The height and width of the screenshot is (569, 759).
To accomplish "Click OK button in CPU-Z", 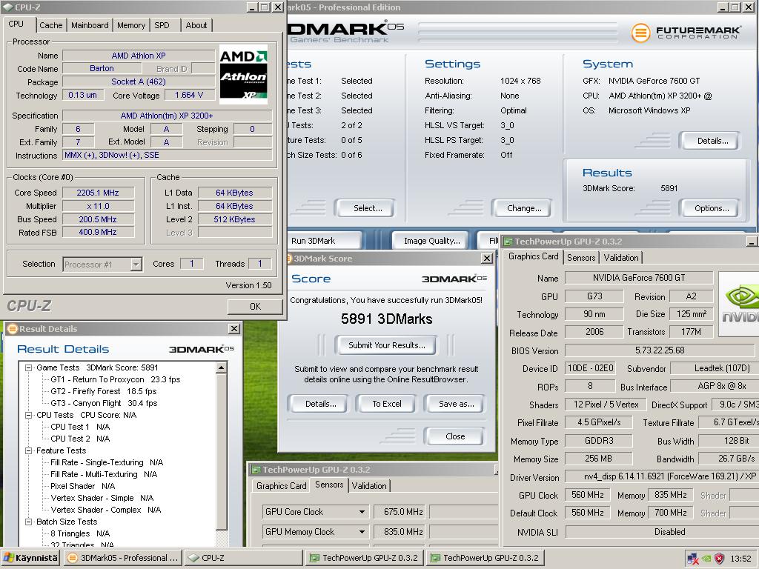I will [255, 306].
